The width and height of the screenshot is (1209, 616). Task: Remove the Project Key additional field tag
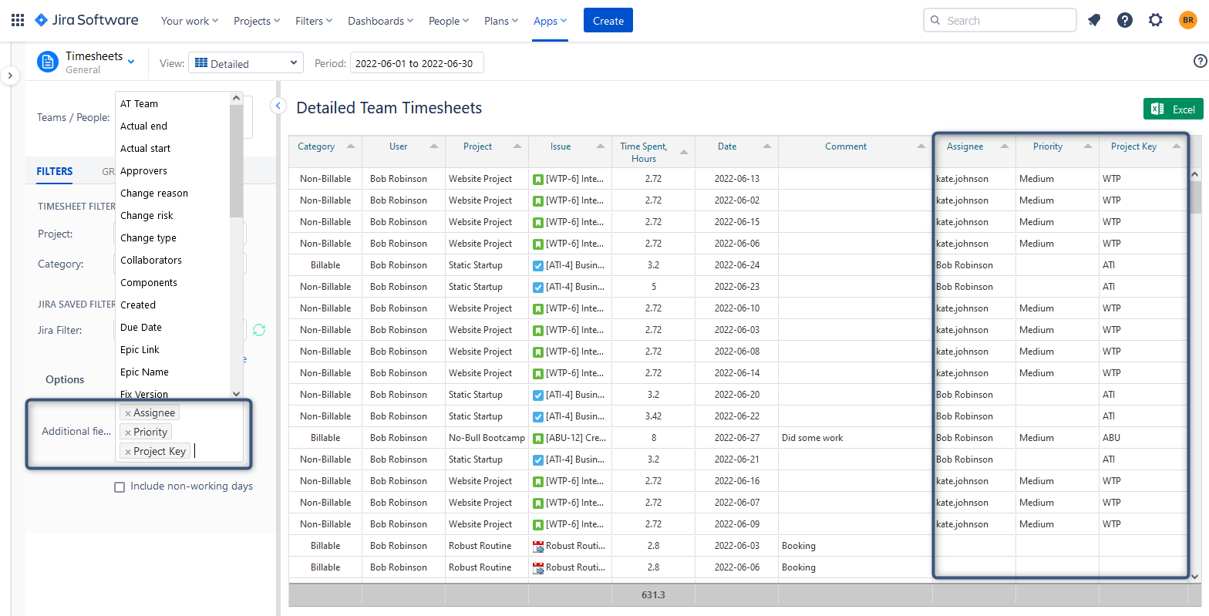pyautogui.click(x=128, y=452)
